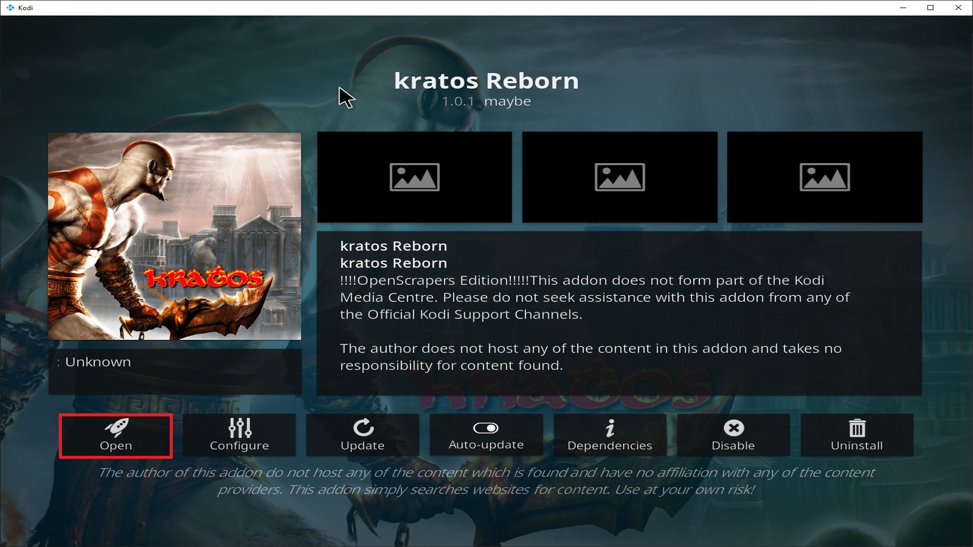Click the 'The author does not host' paragraph

(x=591, y=357)
